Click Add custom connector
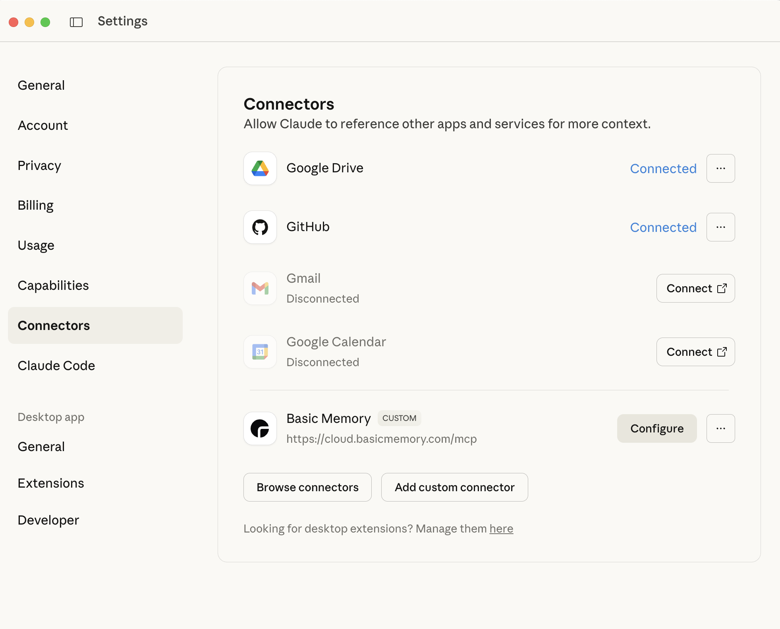780x629 pixels. click(454, 487)
